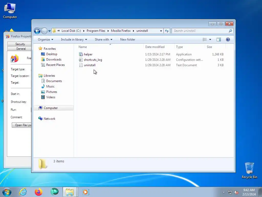The height and width of the screenshot is (197, 262).
Task: Open the Help question mark icon
Action: (x=228, y=40)
